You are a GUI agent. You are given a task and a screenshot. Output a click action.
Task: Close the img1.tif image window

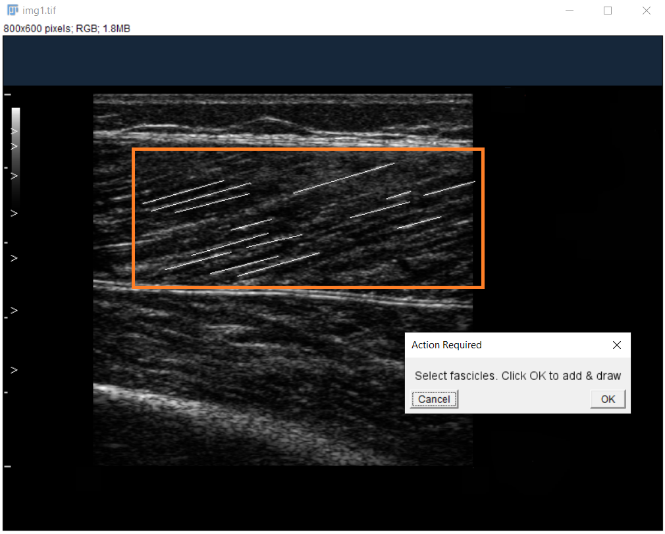click(x=646, y=11)
